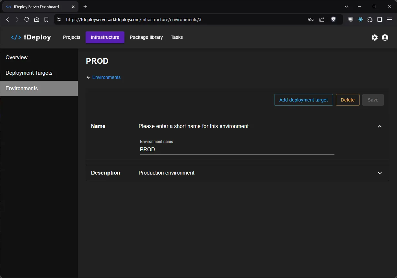Collapse the Name section chevron
The width and height of the screenshot is (397, 278).
pyautogui.click(x=379, y=126)
